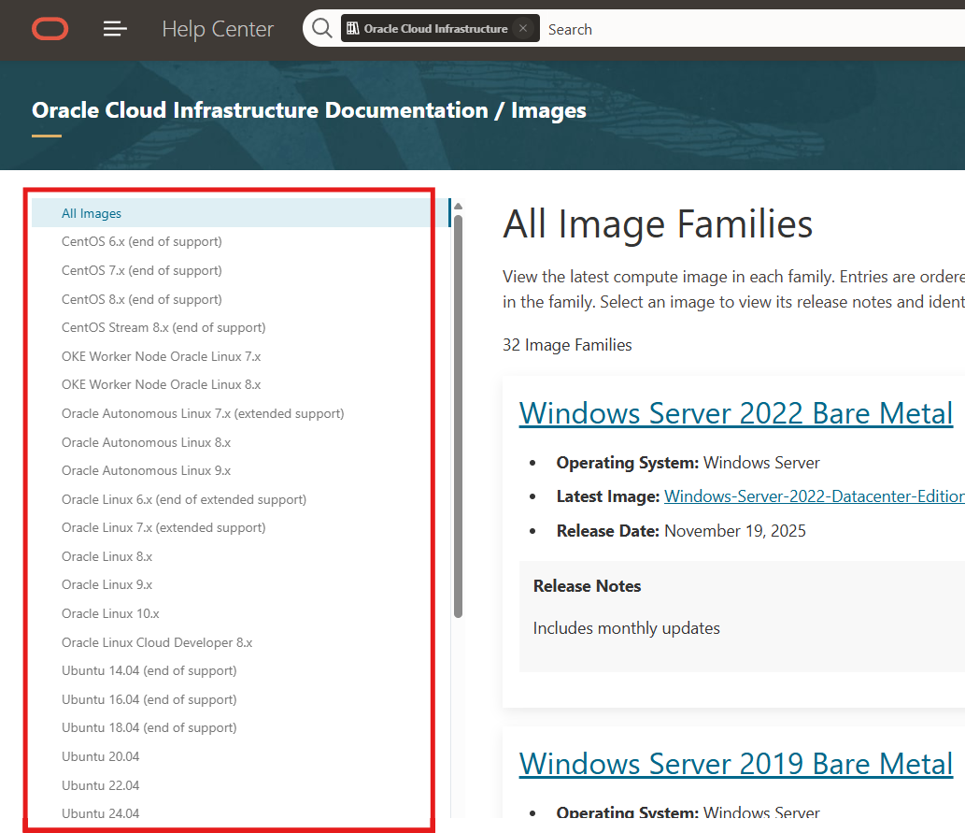This screenshot has height=833, width=965.
Task: Open Oracle Autonomous Linux 9.x
Action: (146, 470)
